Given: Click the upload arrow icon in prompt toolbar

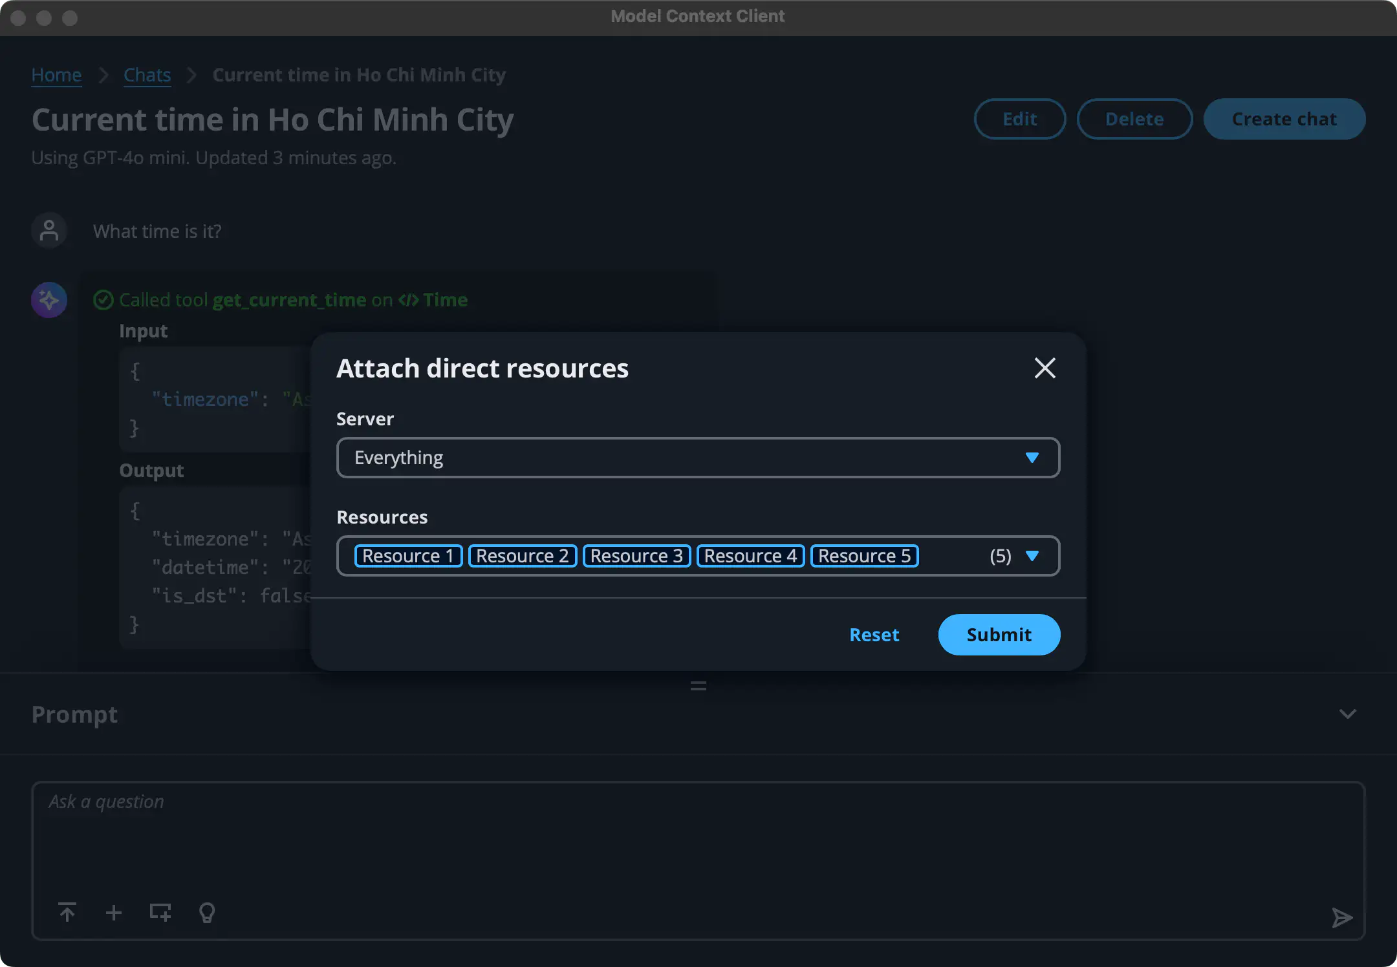Looking at the screenshot, I should coord(67,912).
